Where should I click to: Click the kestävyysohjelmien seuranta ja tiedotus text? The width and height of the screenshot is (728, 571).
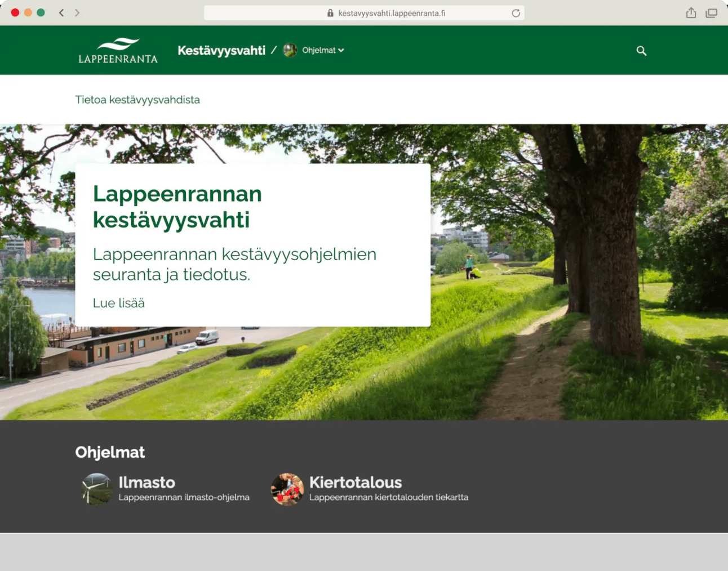point(234,264)
